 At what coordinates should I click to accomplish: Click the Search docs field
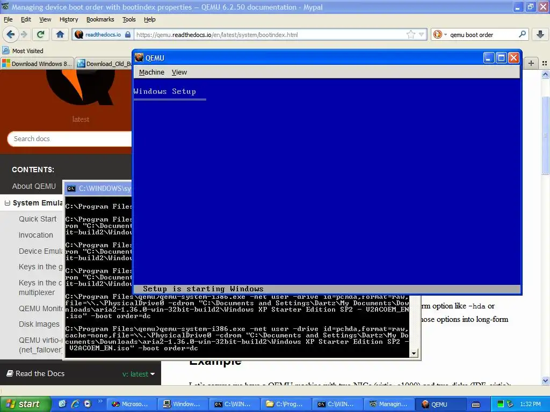point(69,139)
